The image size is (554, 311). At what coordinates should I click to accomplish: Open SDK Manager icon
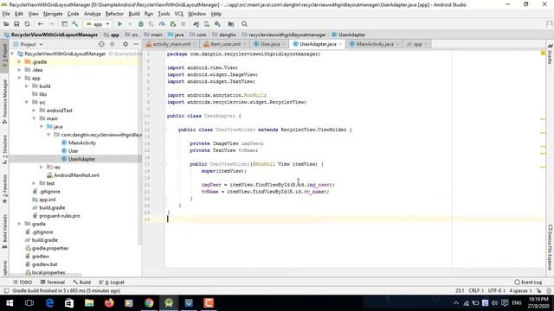coord(217,24)
